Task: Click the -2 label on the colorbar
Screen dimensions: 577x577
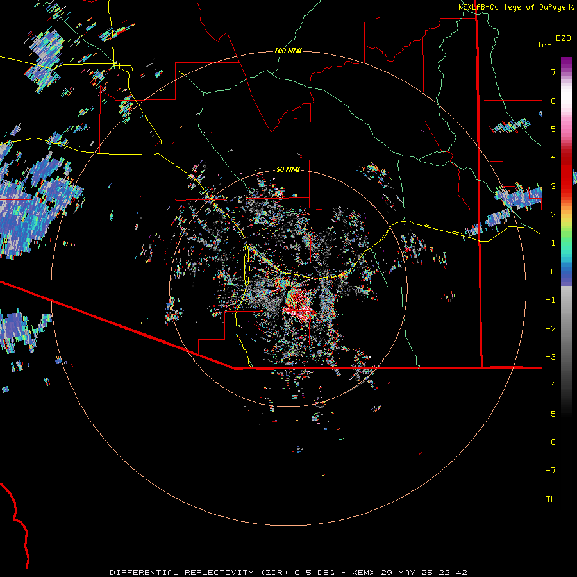Action: 551,329
